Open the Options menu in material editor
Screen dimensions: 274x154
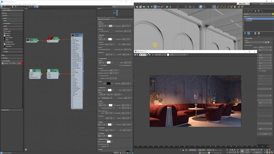tap(24, 4)
